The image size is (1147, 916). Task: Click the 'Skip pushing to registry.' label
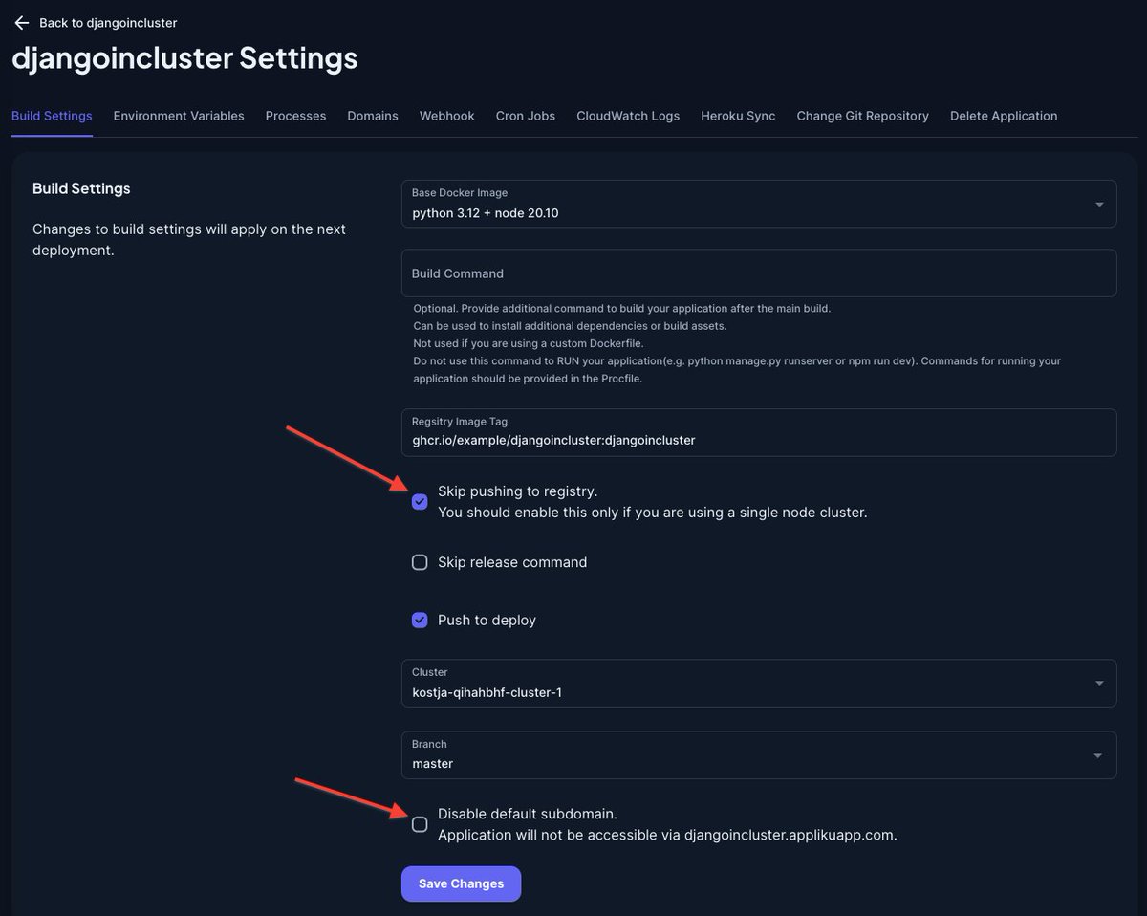pos(517,491)
